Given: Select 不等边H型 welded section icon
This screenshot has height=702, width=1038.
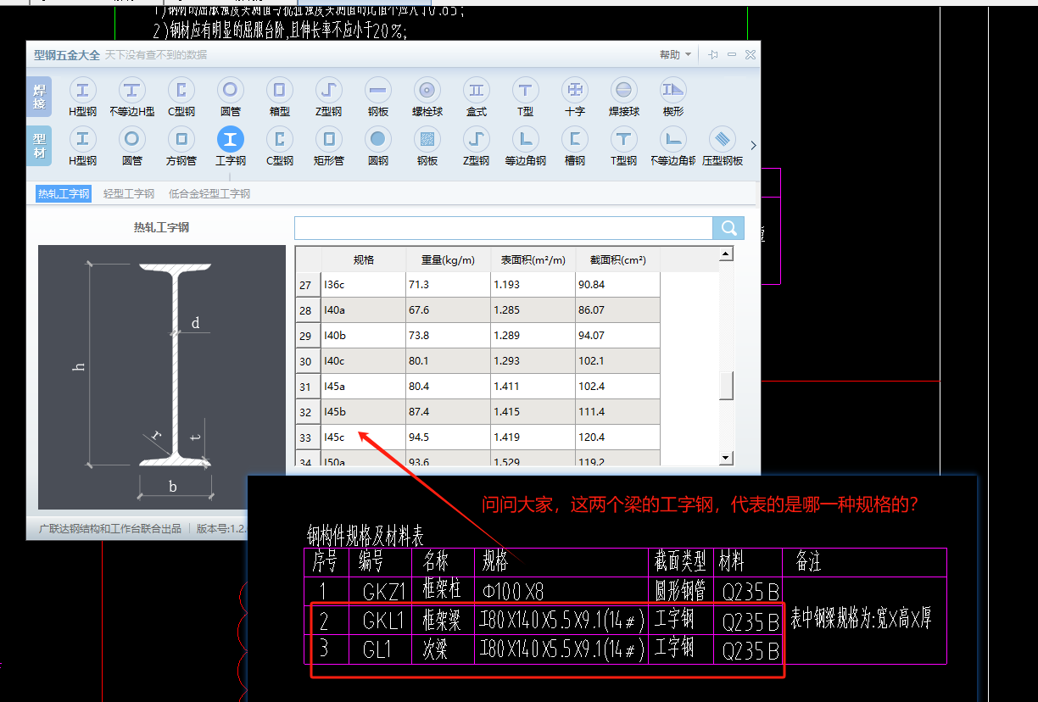Looking at the screenshot, I should 131,97.
